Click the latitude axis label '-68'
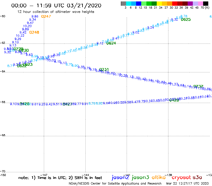The height and width of the screenshot is (186, 212). (3, 135)
